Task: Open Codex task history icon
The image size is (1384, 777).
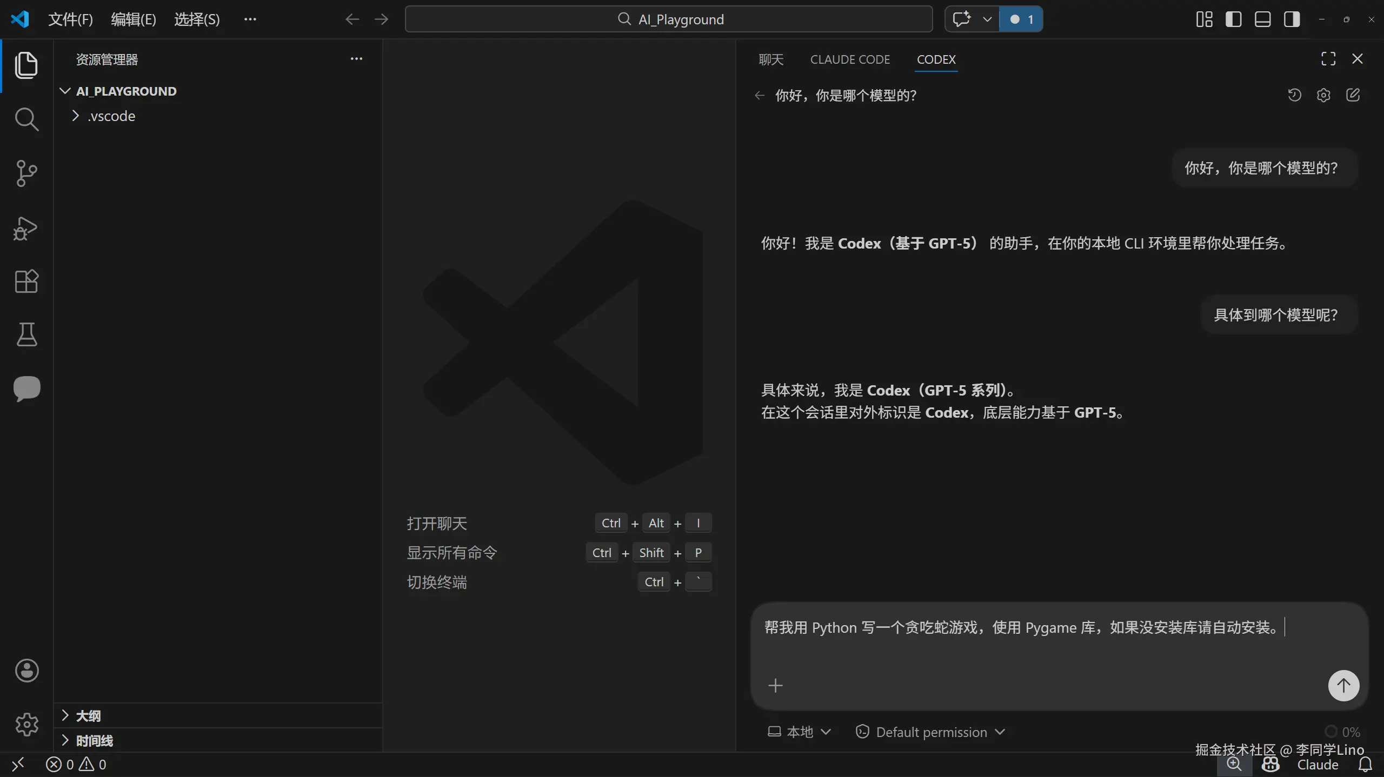Action: point(1294,96)
